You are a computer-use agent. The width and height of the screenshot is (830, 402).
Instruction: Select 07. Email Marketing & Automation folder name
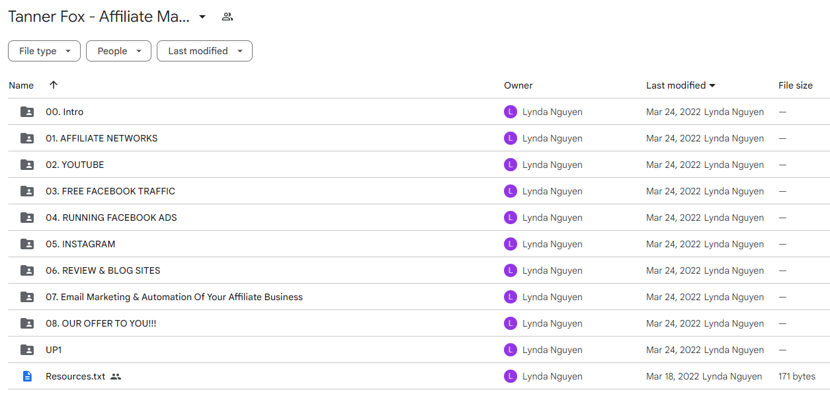pos(174,297)
